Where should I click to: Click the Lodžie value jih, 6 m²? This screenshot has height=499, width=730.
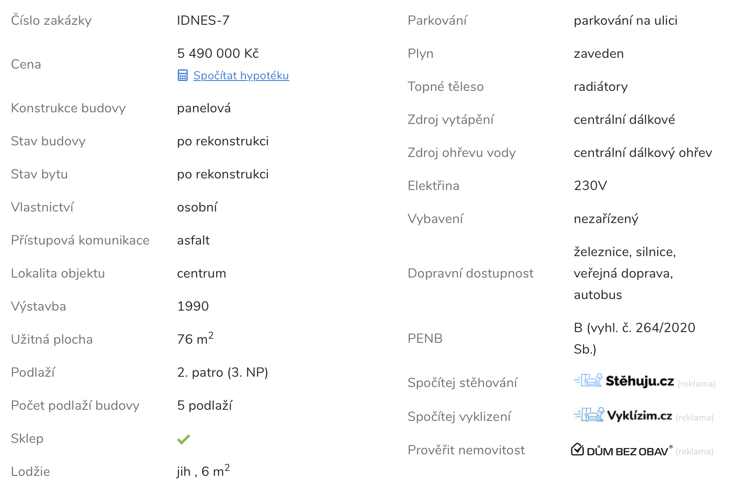point(203,471)
